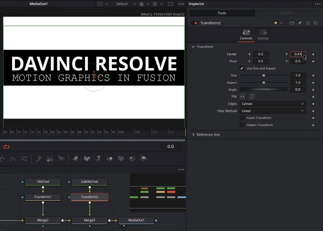Open the Controls tab
The width and height of the screenshot is (323, 231).
(246, 35)
